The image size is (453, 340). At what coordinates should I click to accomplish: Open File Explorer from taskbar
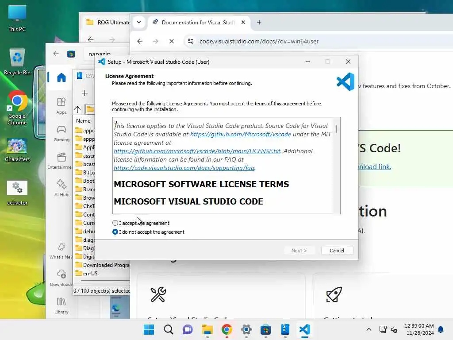(207, 329)
